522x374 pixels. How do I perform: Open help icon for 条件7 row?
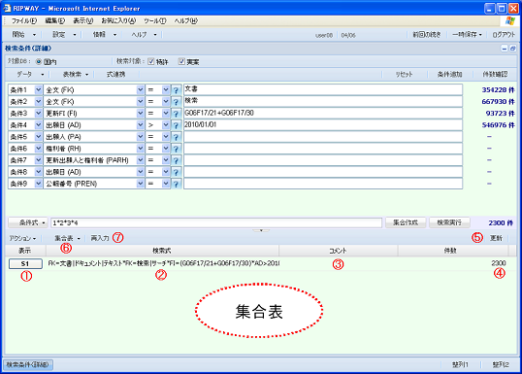point(177,160)
